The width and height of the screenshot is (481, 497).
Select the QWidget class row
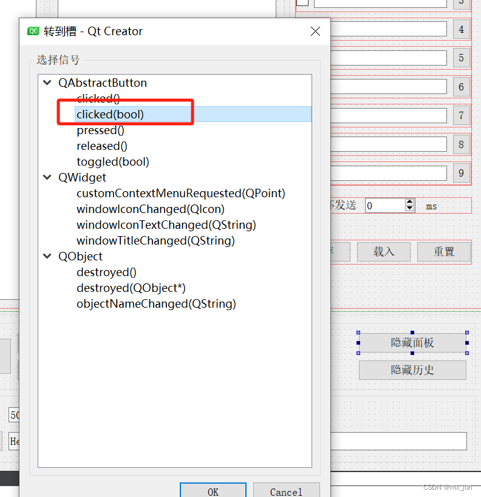click(x=82, y=177)
